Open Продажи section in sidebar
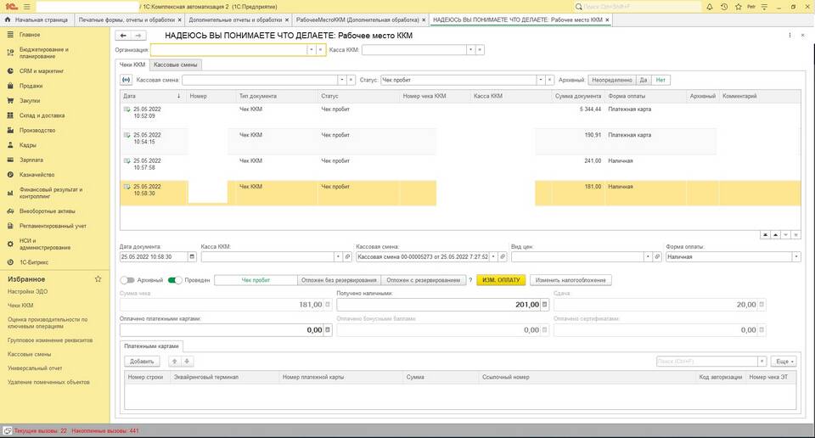This screenshot has width=815, height=438. [x=31, y=86]
